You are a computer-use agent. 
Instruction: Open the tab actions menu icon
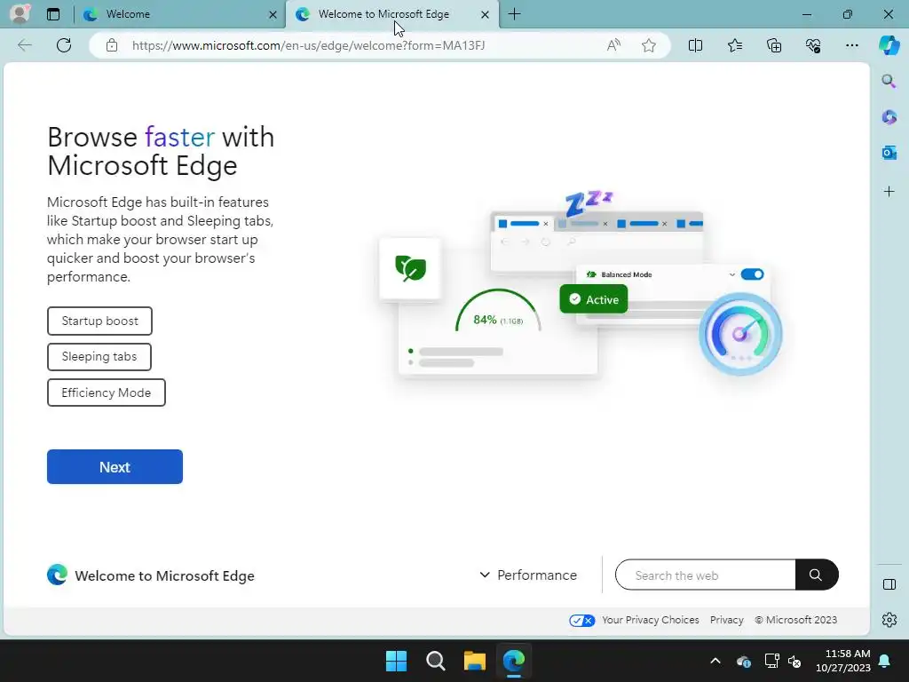pos(52,14)
